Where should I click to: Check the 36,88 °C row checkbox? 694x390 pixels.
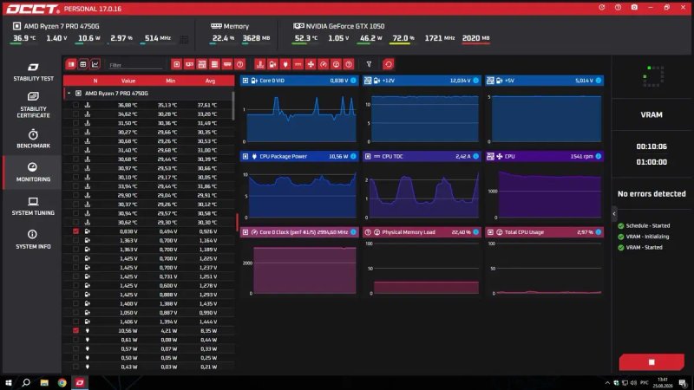point(75,105)
